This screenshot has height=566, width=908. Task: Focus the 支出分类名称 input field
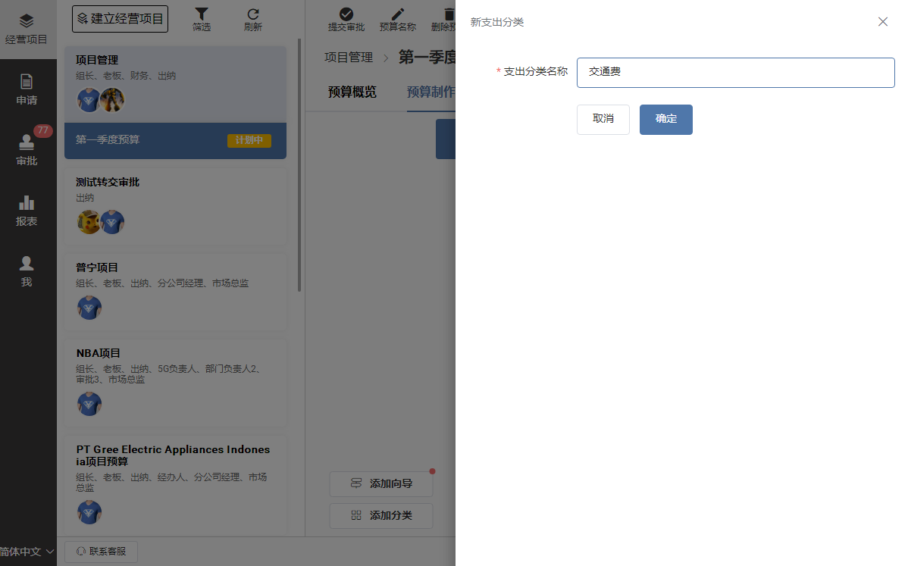735,73
